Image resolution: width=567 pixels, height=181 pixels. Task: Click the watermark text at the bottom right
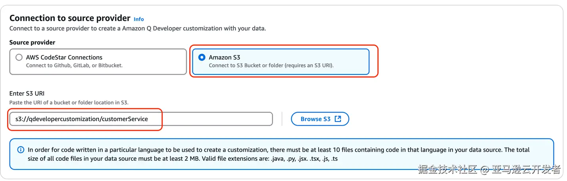pos(489,170)
